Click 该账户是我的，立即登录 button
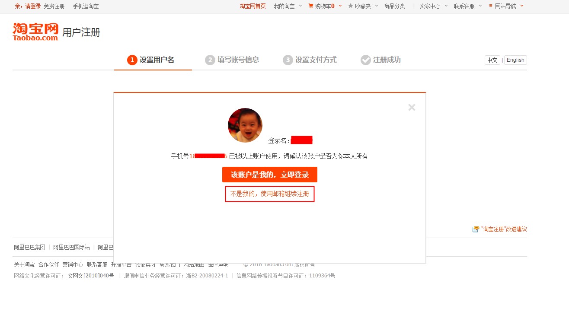569x315 pixels. pos(269,175)
